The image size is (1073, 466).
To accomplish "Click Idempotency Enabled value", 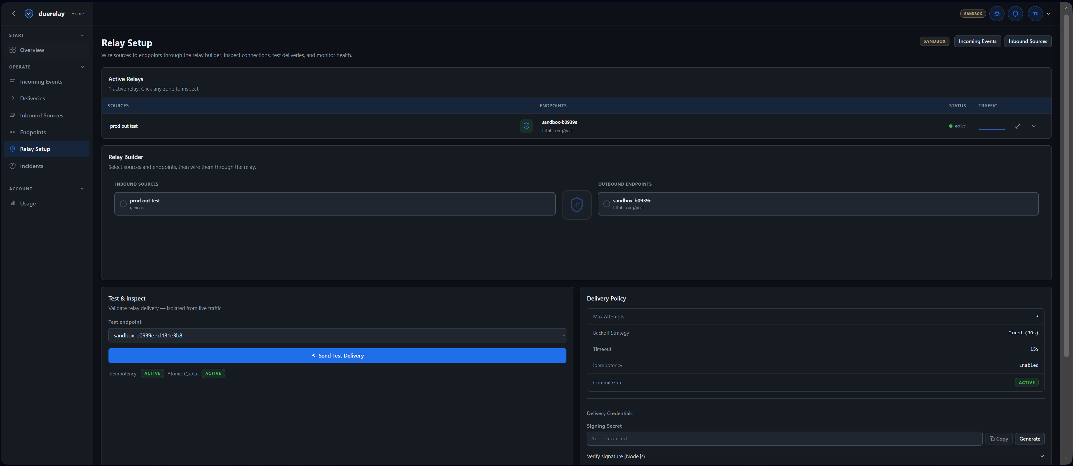I will 1029,365.
